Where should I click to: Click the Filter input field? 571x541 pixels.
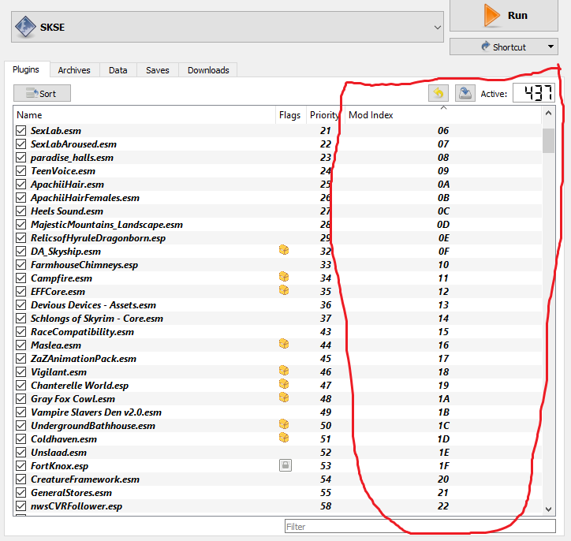click(420, 527)
